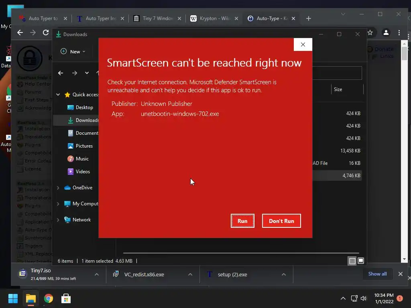411x308 pixels.
Task: Open Windows Start menu
Action: pos(13,298)
